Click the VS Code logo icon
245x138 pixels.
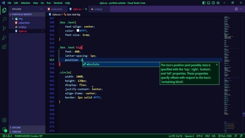[3, 3]
